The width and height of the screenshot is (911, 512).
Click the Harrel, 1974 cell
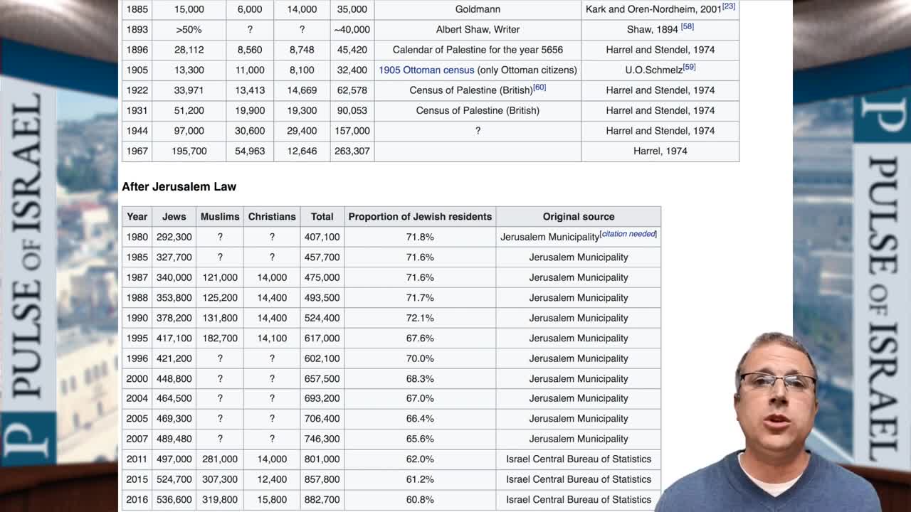660,151
